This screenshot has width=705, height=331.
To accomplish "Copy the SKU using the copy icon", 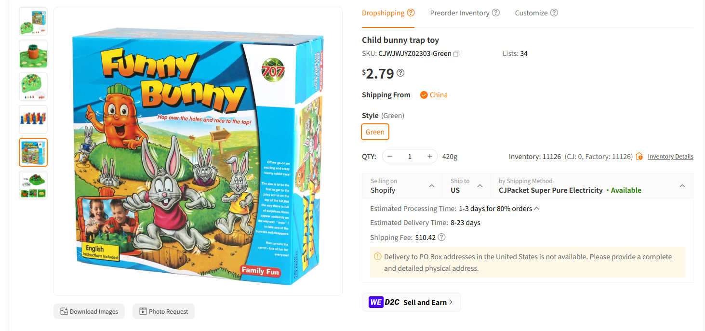I will 456,53.
